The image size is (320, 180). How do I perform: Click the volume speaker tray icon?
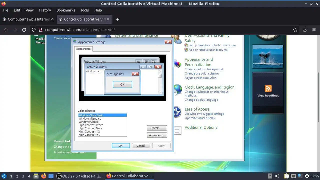[277, 176]
